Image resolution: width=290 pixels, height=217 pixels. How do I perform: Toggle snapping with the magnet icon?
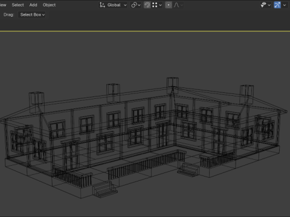[x=147, y=5]
